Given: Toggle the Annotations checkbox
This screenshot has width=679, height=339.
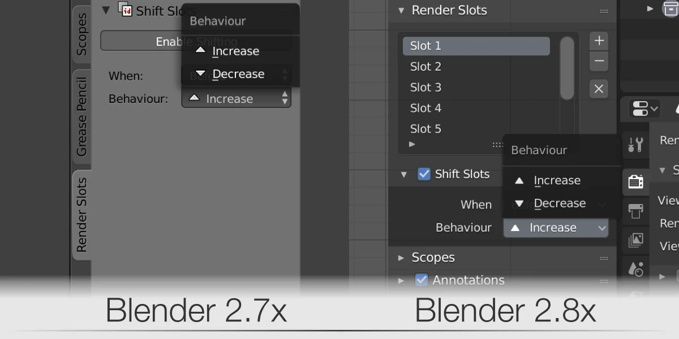Looking at the screenshot, I should pos(422,280).
